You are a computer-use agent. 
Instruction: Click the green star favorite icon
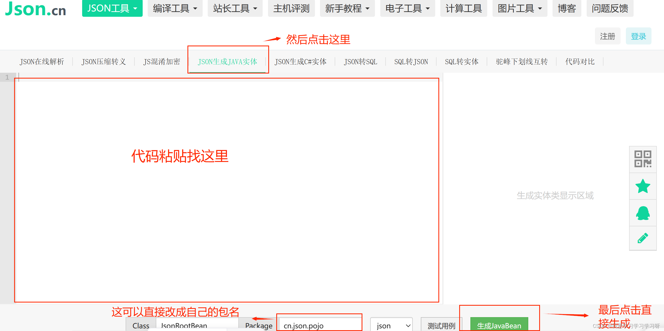point(643,186)
